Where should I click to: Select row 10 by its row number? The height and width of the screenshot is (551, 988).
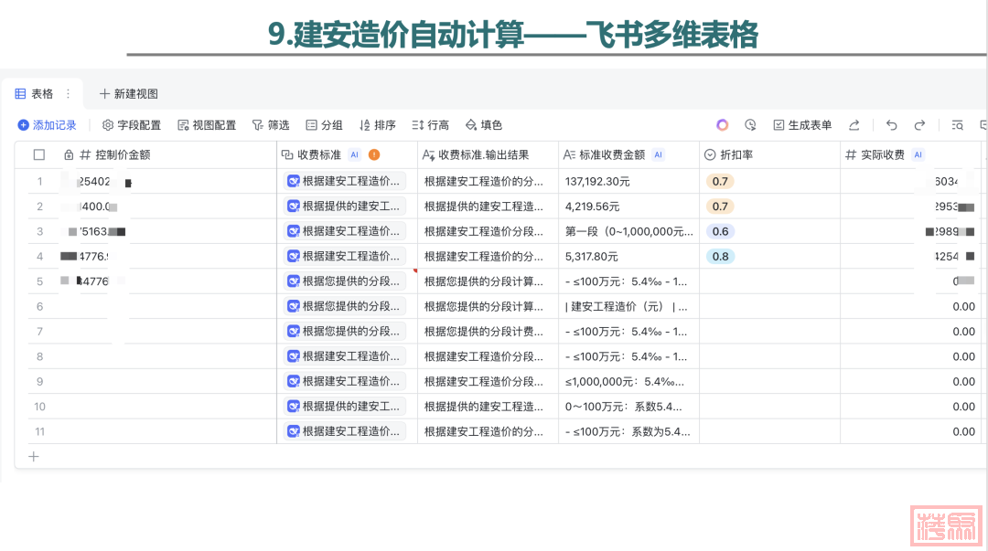tap(39, 407)
